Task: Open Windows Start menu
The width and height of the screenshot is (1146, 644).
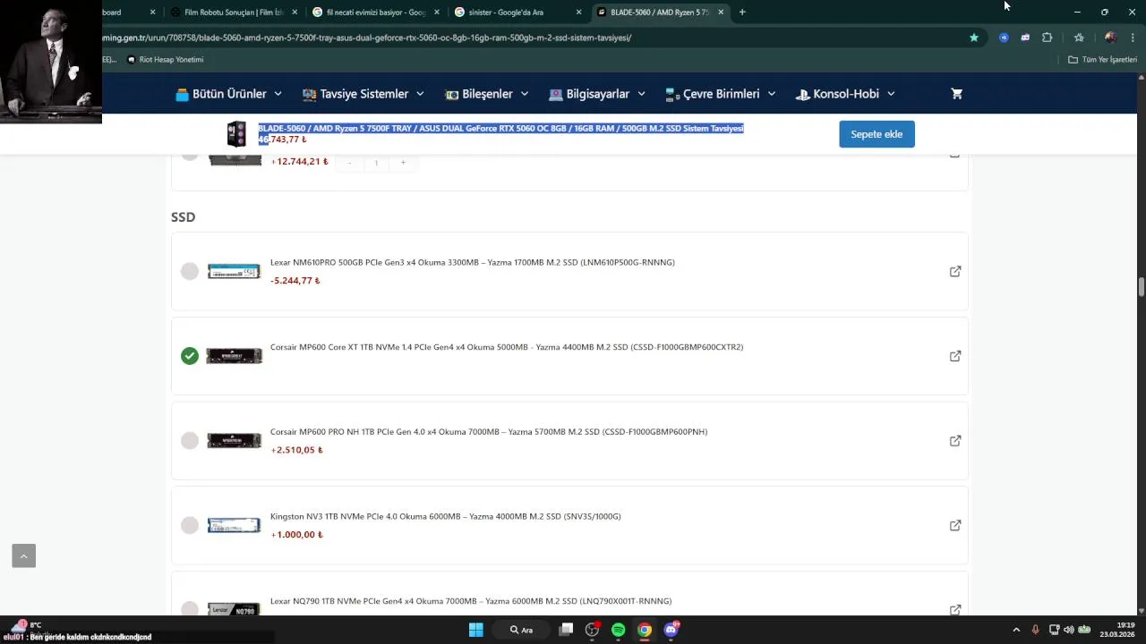Action: point(476,630)
